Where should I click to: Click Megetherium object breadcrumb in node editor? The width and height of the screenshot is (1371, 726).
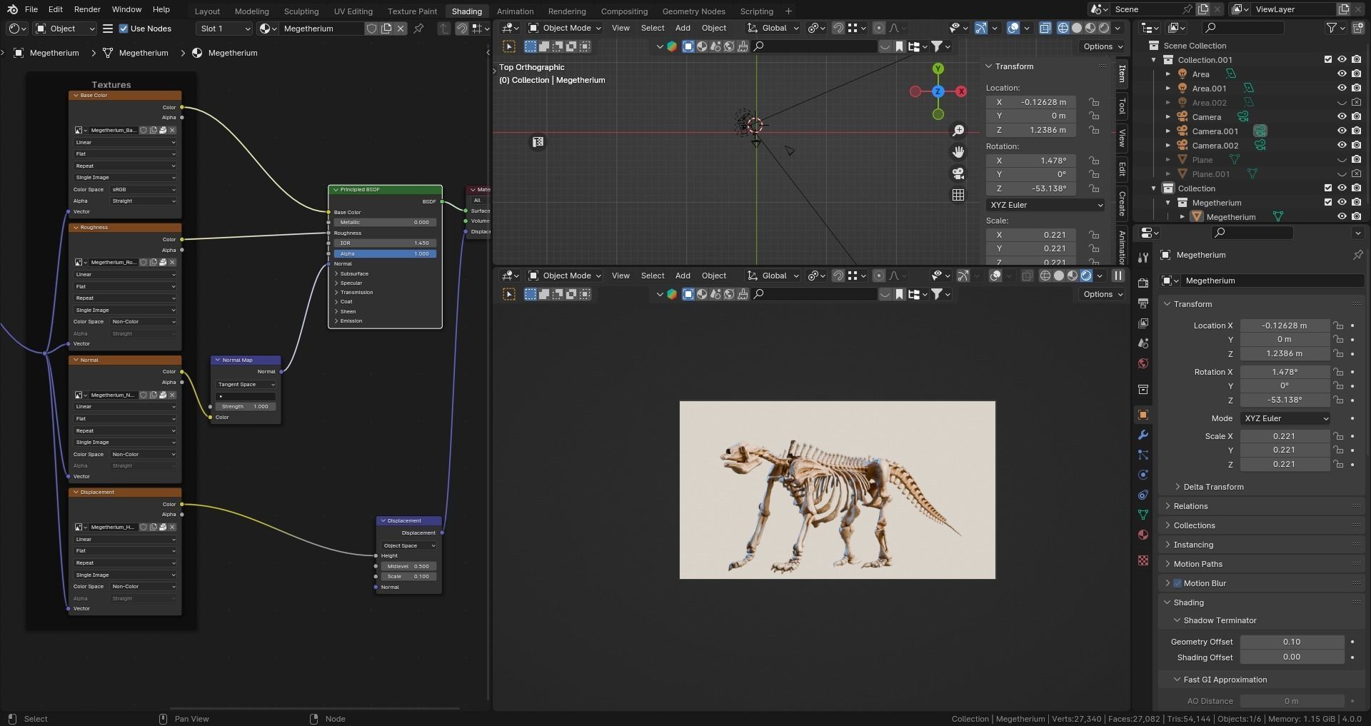pos(47,53)
